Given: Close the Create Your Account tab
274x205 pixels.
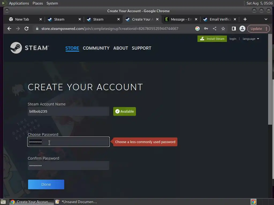Looking at the screenshot, I should click(x=157, y=19).
